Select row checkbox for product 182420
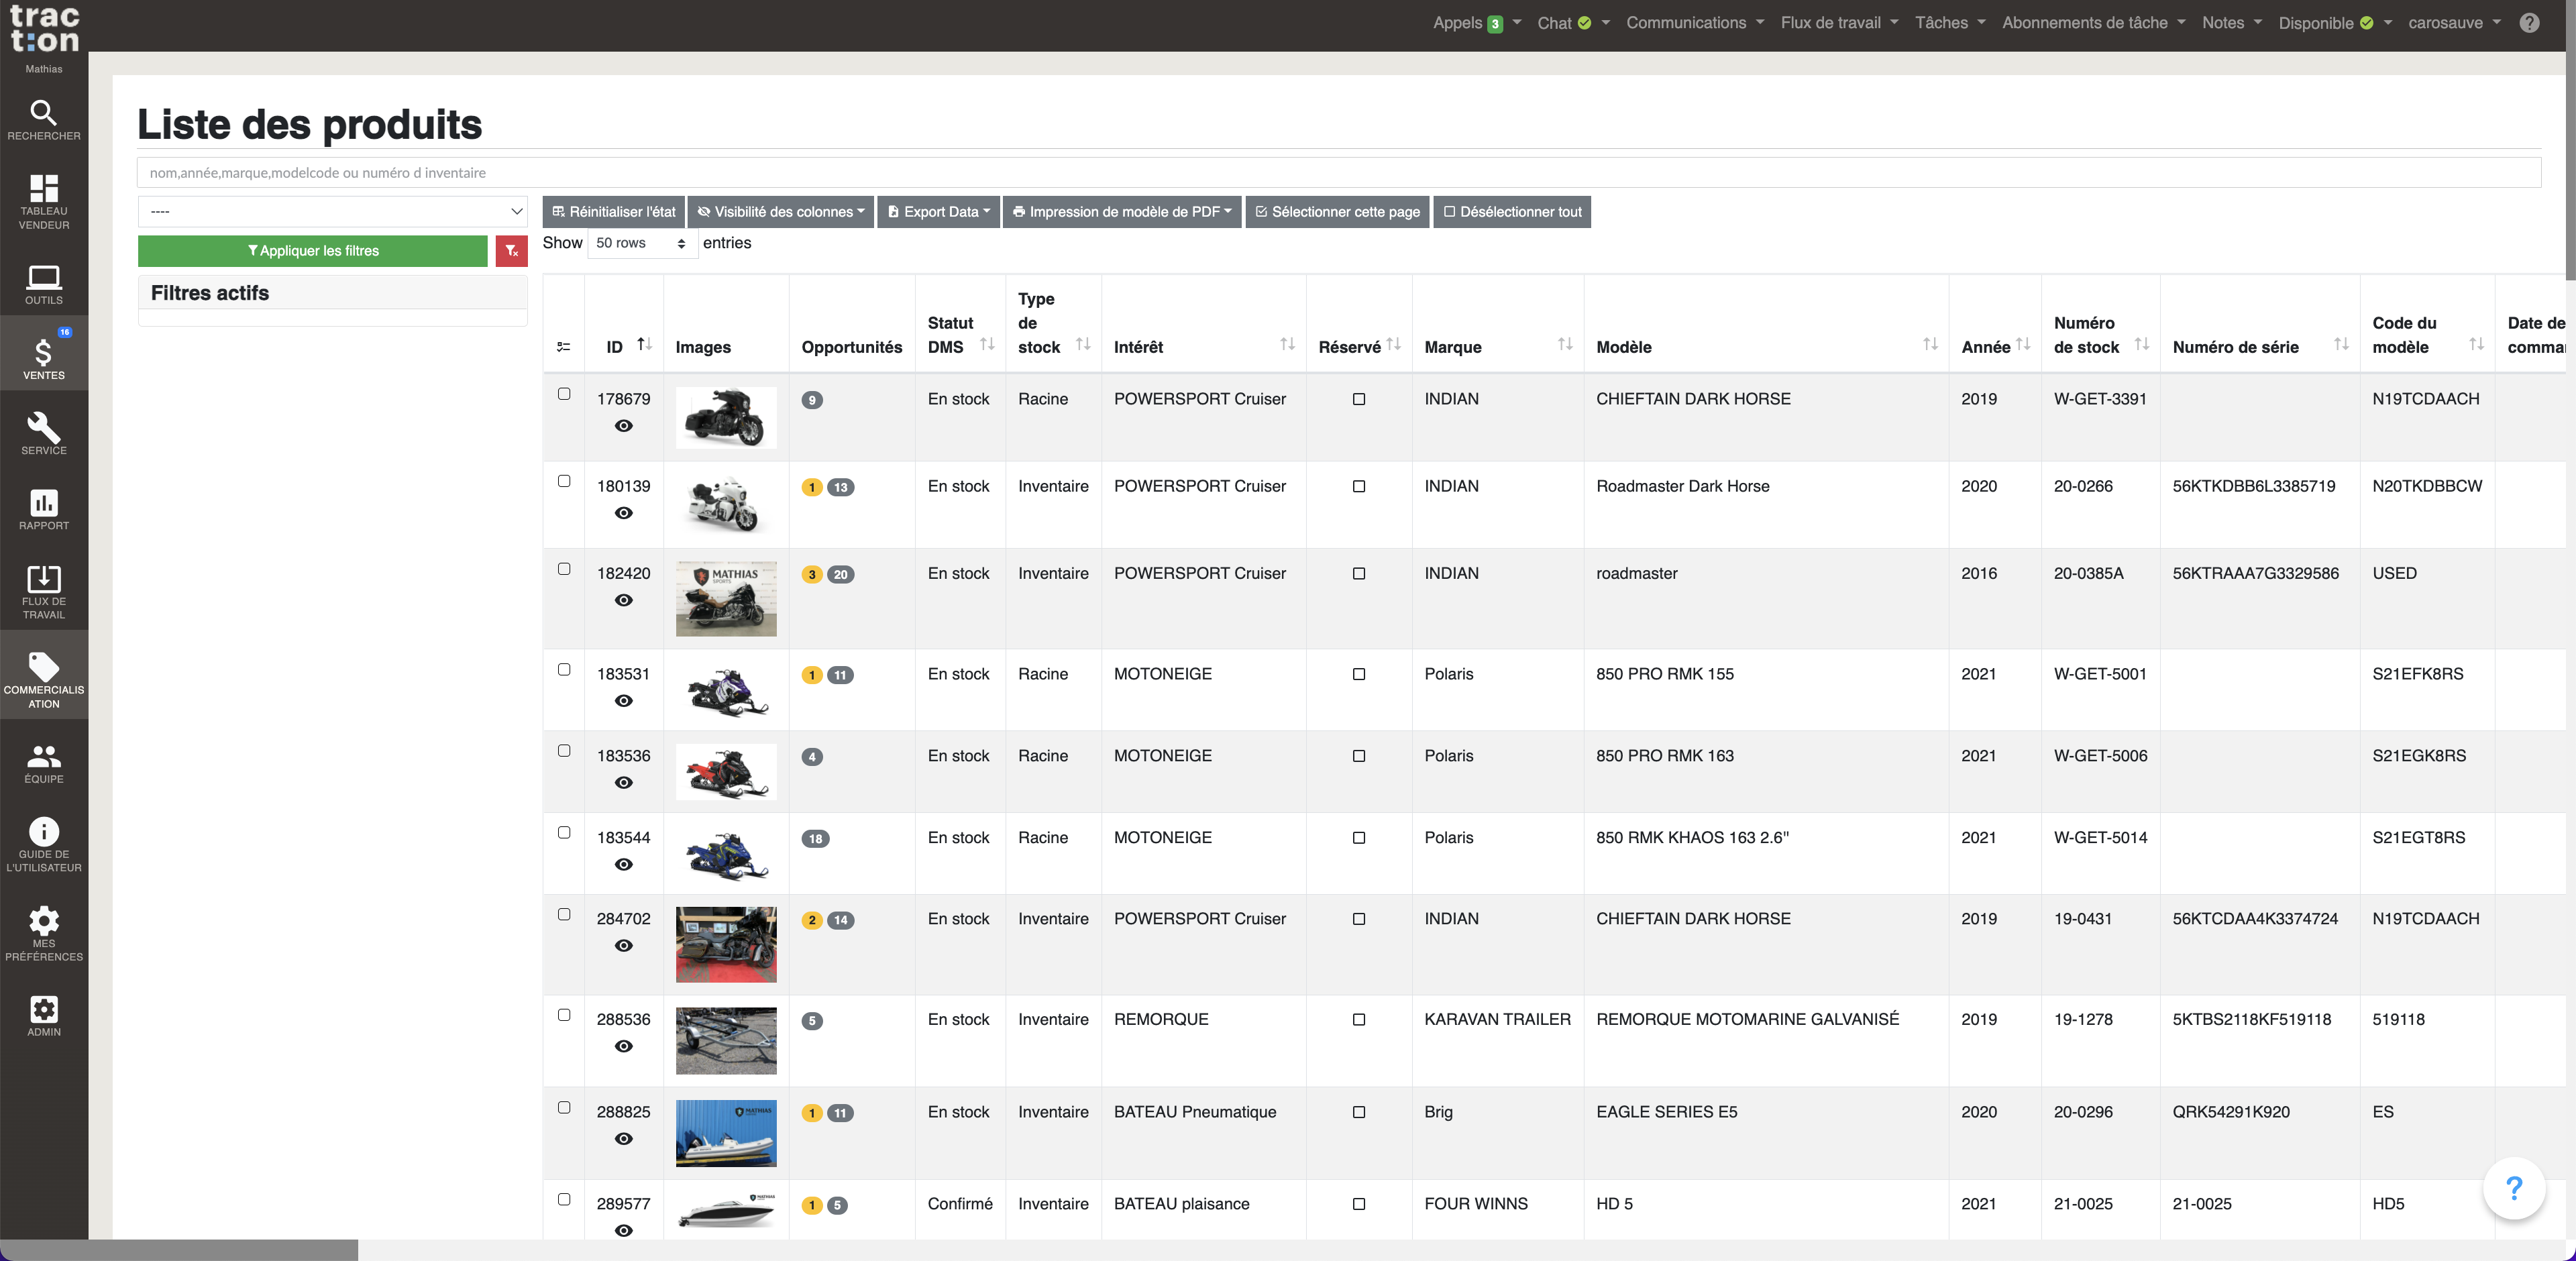This screenshot has width=2576, height=1261. [564, 569]
